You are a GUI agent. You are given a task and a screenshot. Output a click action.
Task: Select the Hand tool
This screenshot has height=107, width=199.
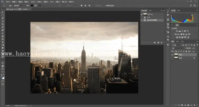tap(3, 66)
